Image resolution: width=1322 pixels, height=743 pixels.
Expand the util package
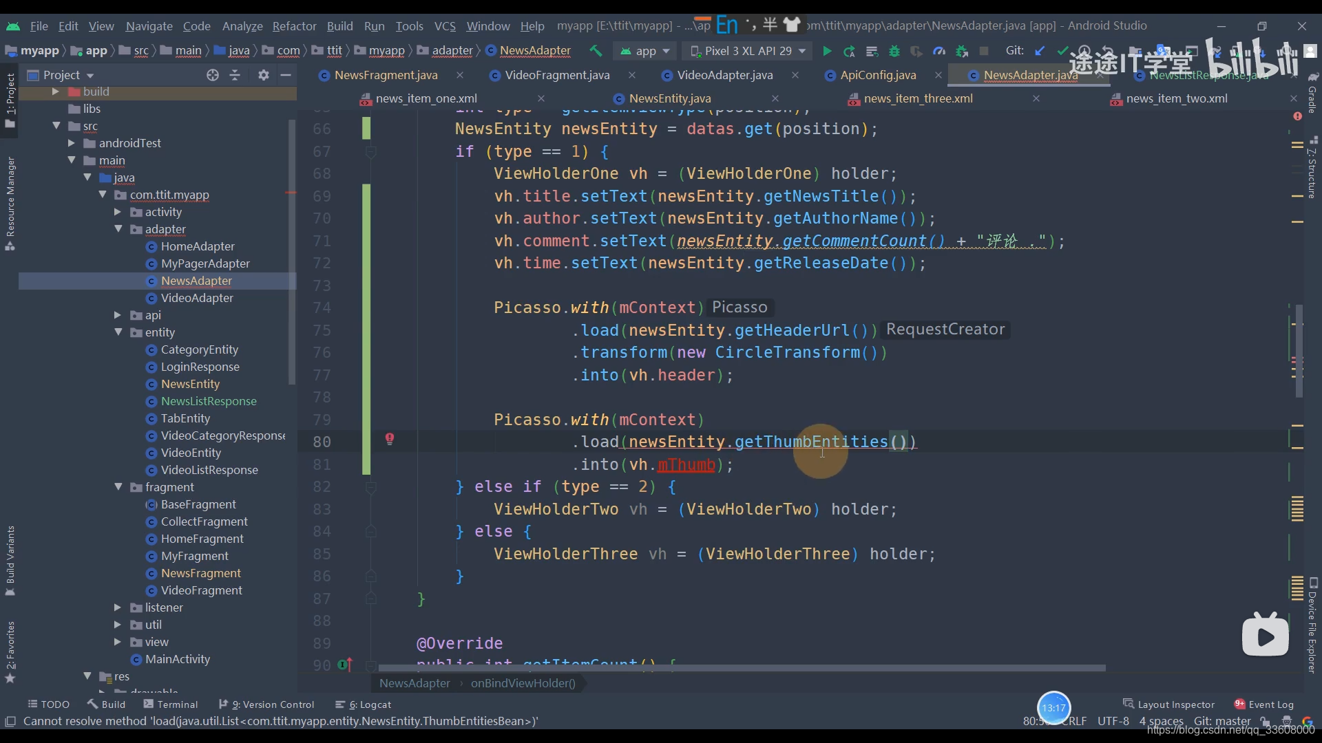tap(118, 625)
